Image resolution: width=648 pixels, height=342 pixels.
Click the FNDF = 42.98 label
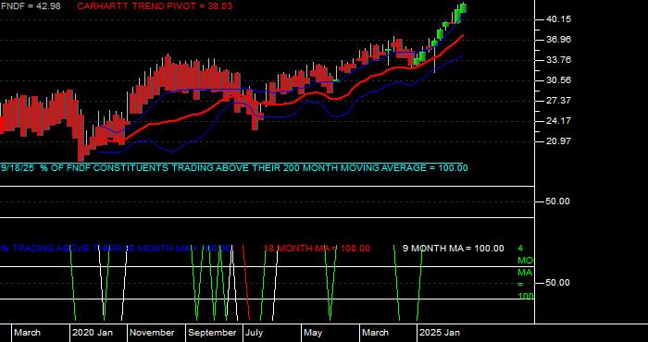[x=31, y=6]
